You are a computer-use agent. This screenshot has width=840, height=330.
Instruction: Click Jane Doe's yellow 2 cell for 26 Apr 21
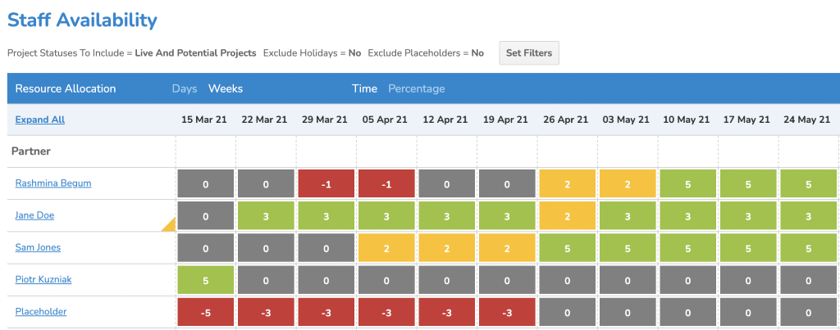point(568,216)
